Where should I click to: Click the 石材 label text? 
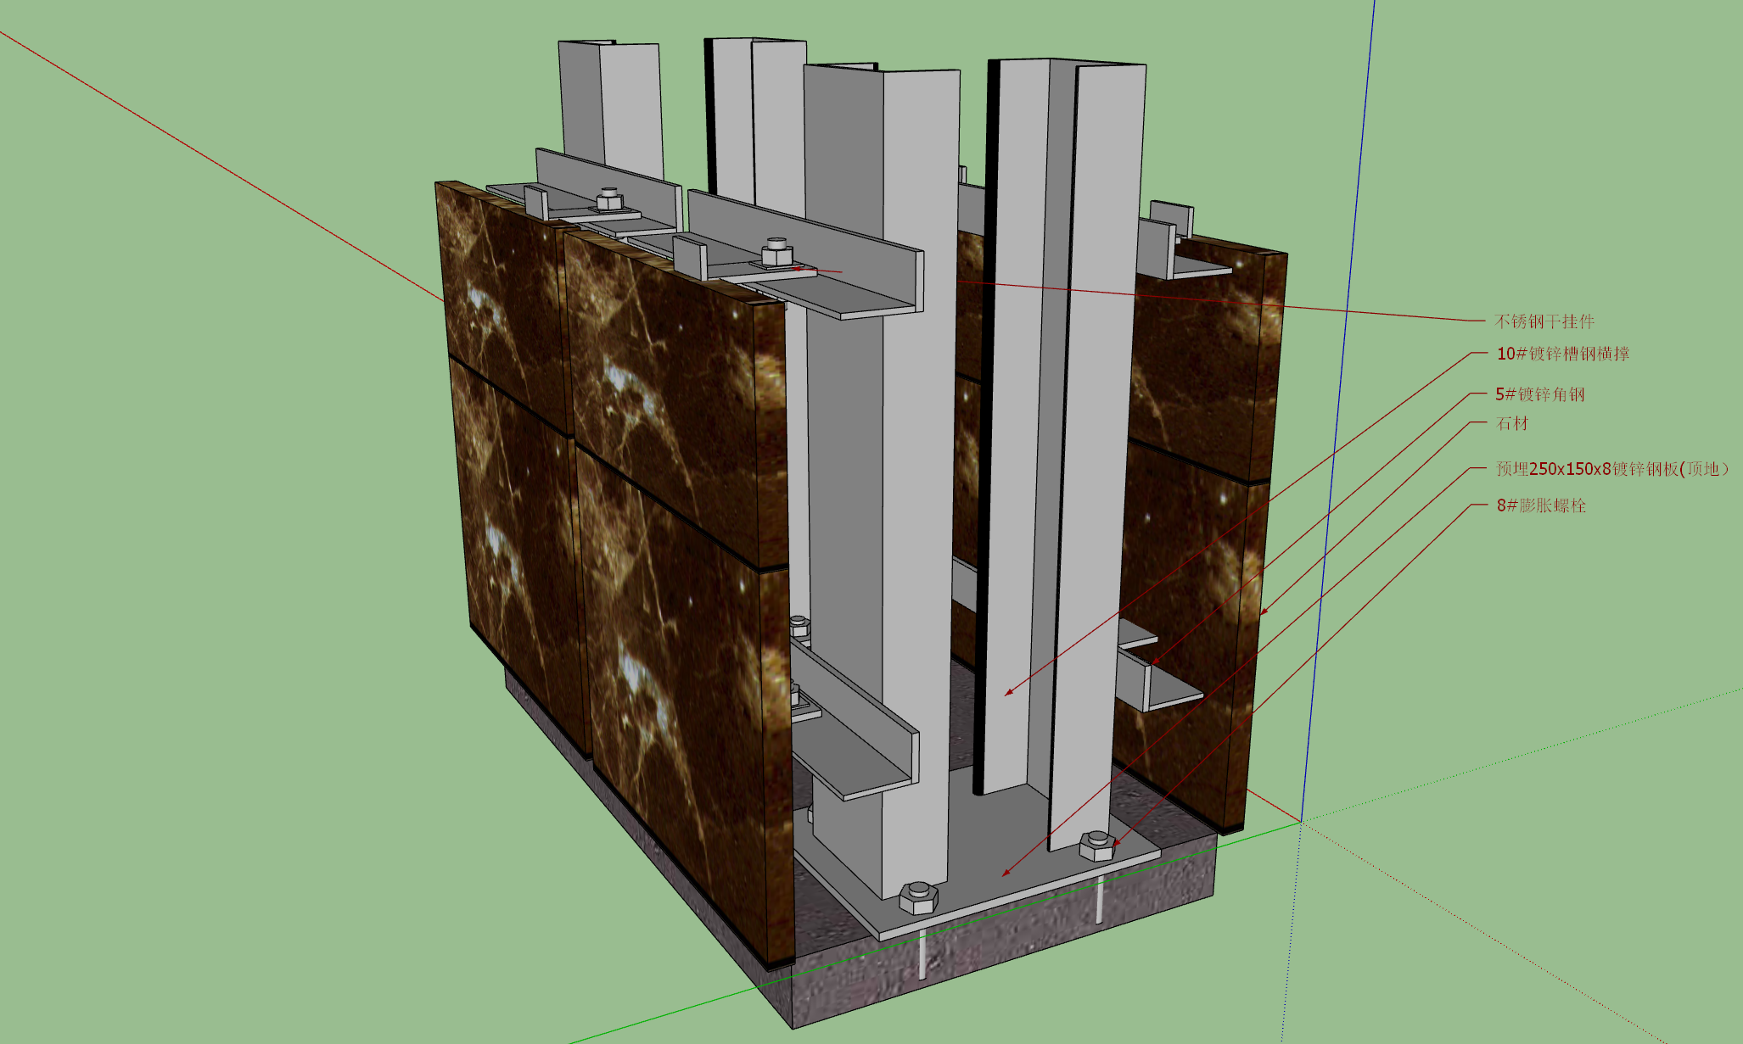point(1512,423)
